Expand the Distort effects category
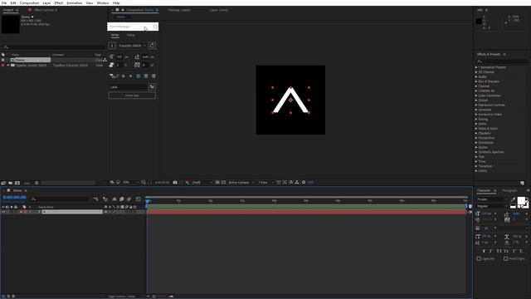 click(x=476, y=100)
